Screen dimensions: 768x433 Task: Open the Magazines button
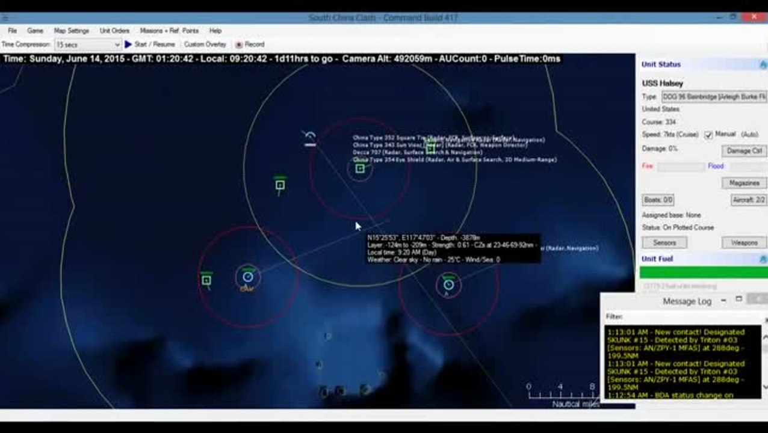pos(744,183)
